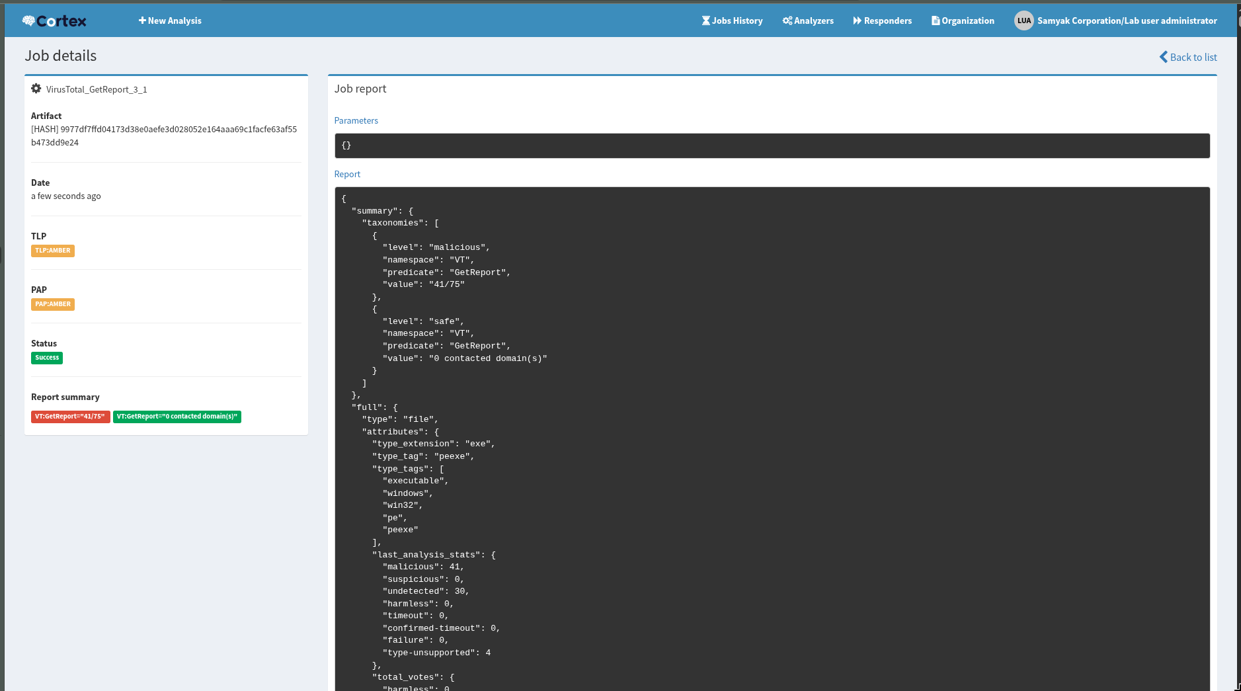Click the Job report panel heading
Viewport: 1241px width, 691px height.
pyautogui.click(x=360, y=89)
